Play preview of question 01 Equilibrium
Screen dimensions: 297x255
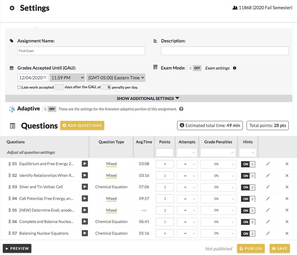[85, 164]
